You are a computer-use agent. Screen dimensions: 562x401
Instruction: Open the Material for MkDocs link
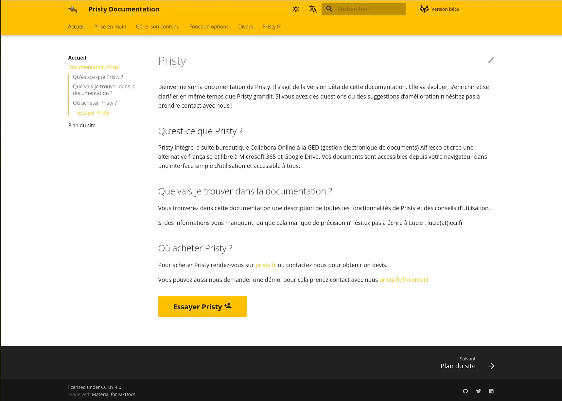point(114,394)
